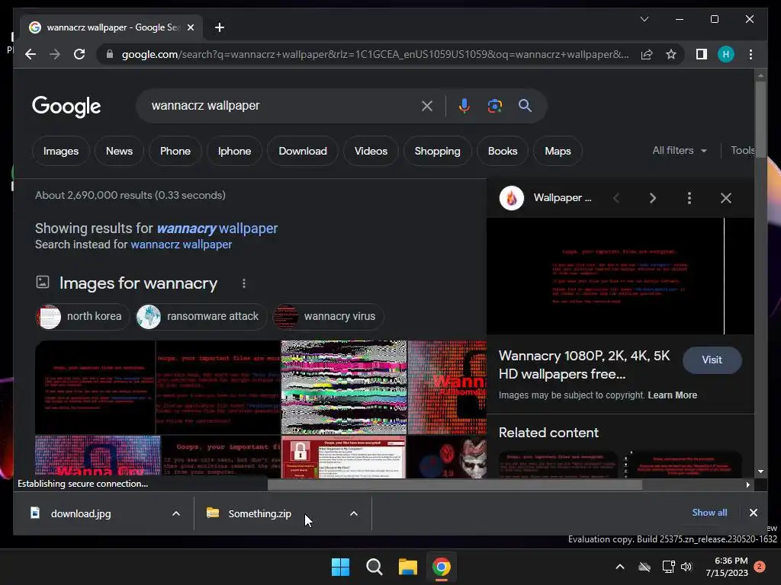
Task: Close the downloads bar
Action: tap(753, 513)
